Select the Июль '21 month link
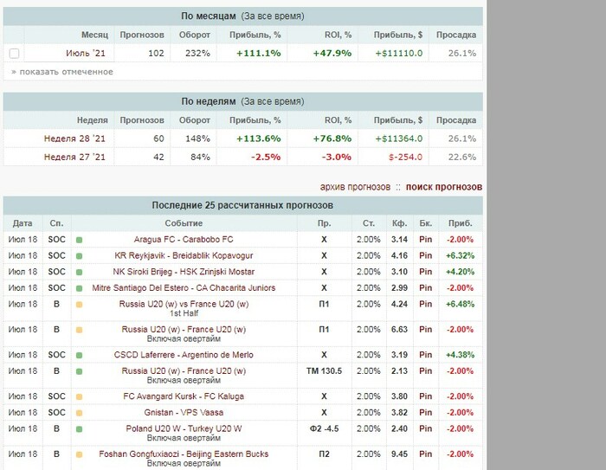 tap(86, 54)
